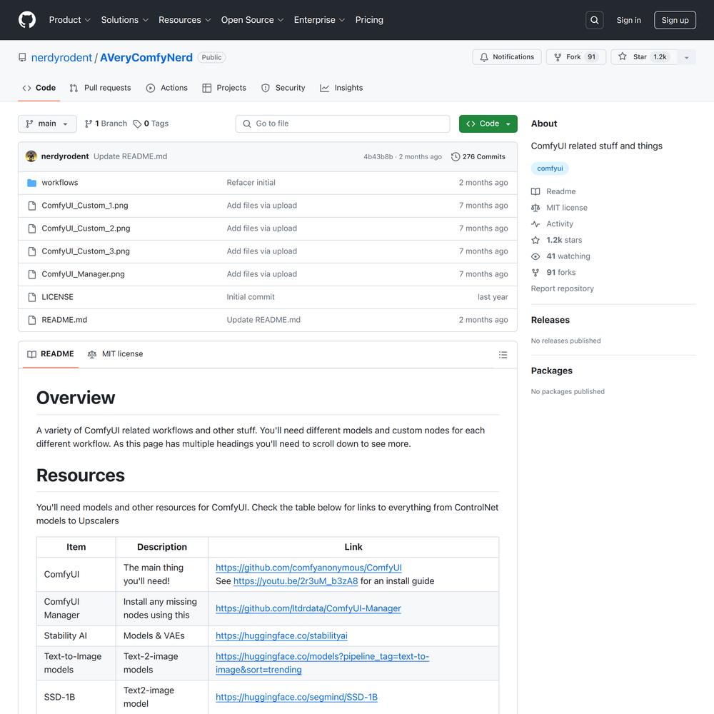Screen dimensions: 714x714
Task: Click the fork icon beside 91 forks
Action: tap(535, 272)
